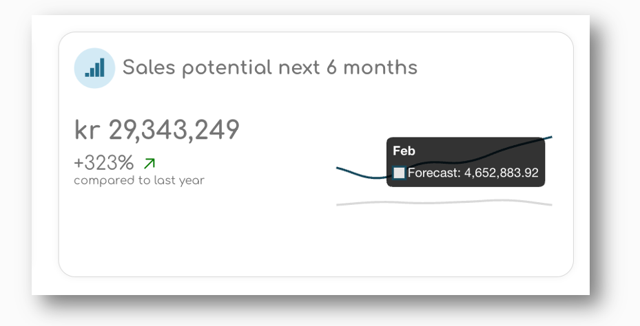Click the 'Sales potential next 6 months' title
This screenshot has height=326, width=640.
(270, 67)
